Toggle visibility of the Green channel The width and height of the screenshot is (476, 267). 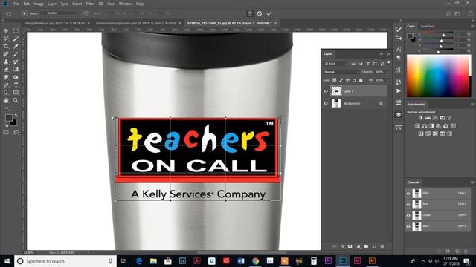click(408, 215)
